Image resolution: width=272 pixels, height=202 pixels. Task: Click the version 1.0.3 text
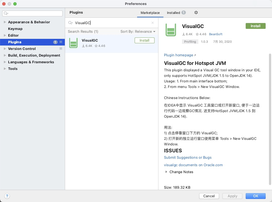coord(204,42)
